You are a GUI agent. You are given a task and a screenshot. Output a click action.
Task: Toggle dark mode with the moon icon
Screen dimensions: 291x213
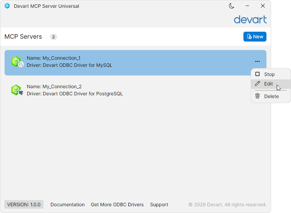[231, 6]
